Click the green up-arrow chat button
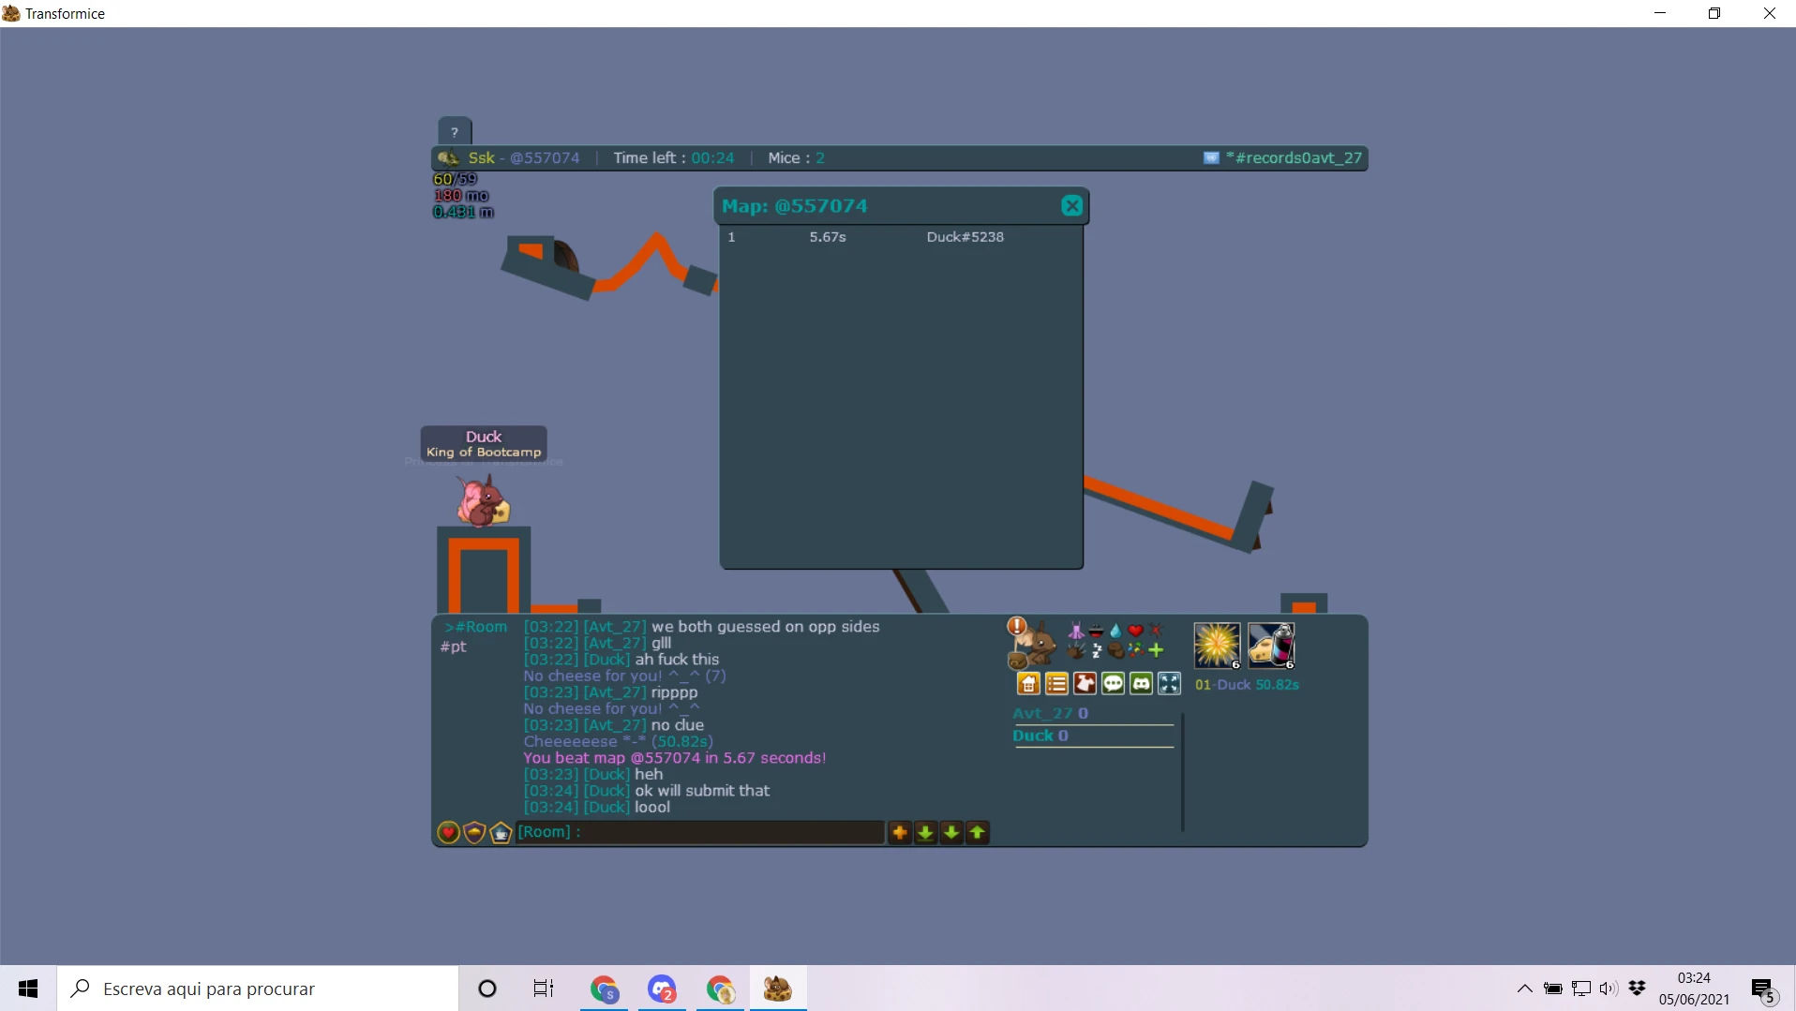The image size is (1796, 1011). pyautogui.click(x=978, y=832)
